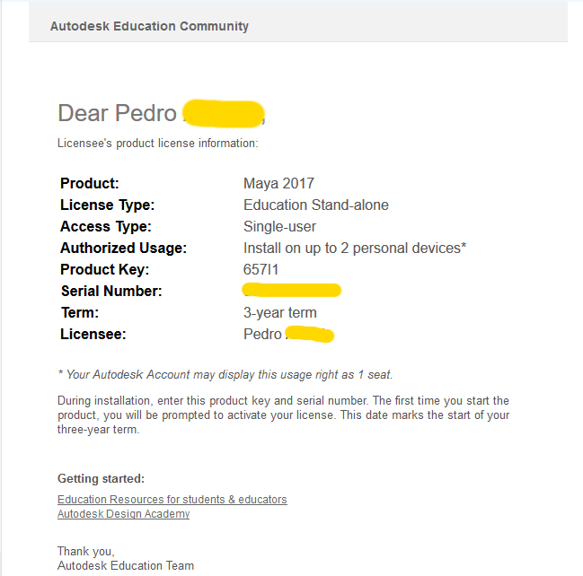The image size is (583, 576).
Task: Click the Autodesk Education Community header title
Action: coord(149,26)
